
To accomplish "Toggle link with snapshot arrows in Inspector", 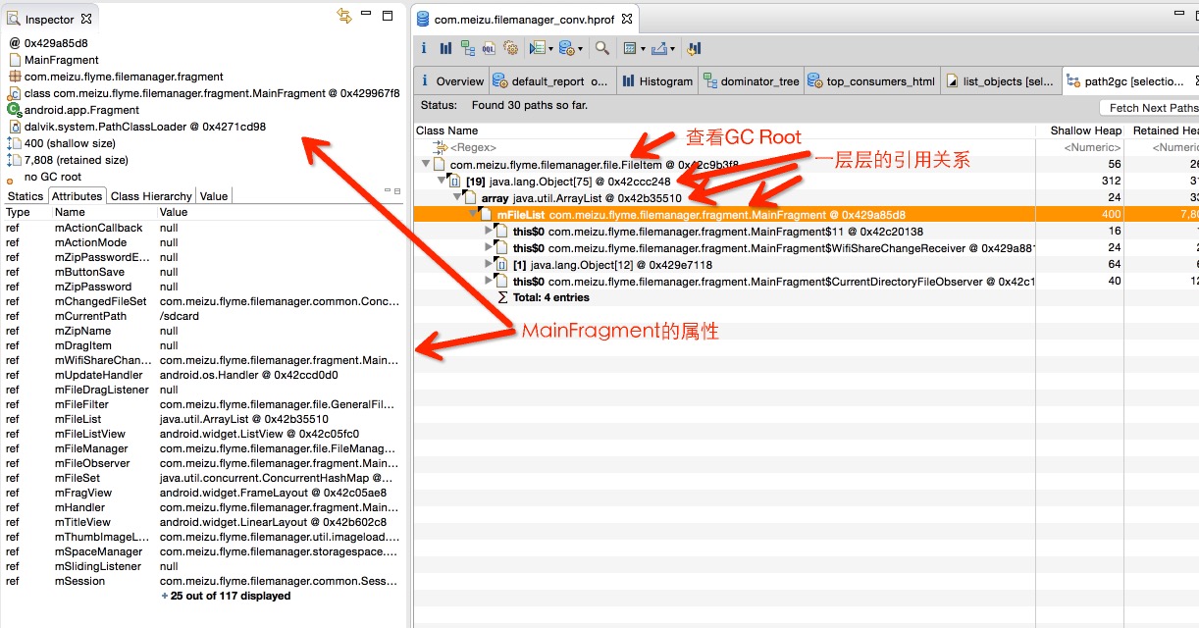I will [343, 16].
